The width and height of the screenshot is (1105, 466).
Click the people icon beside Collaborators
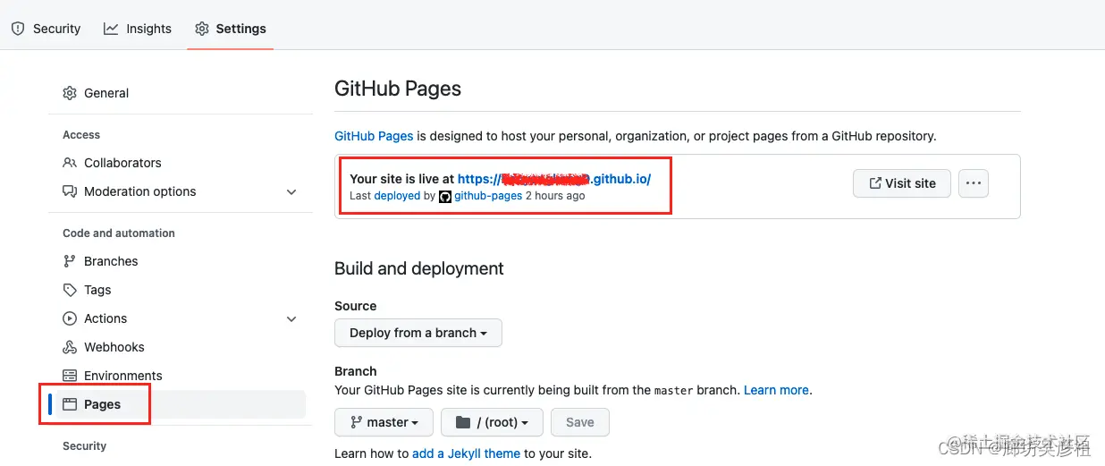[70, 163]
